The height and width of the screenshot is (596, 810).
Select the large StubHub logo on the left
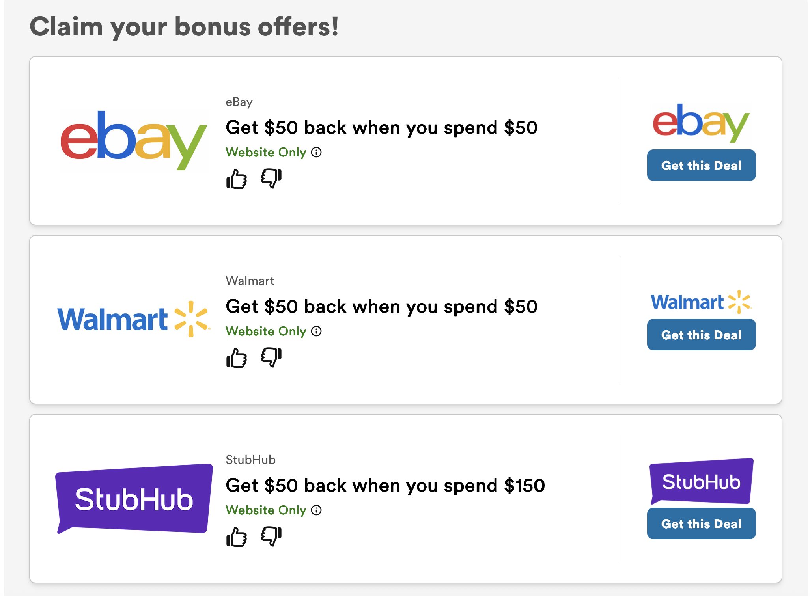[134, 499]
